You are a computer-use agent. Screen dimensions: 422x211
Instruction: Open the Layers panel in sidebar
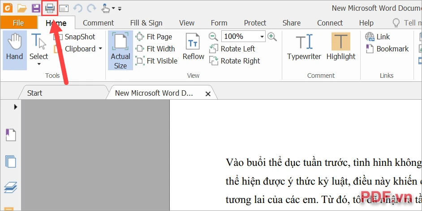click(x=10, y=187)
